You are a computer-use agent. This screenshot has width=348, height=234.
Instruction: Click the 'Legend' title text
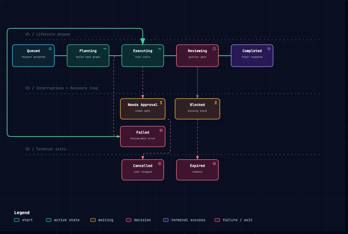point(22,212)
